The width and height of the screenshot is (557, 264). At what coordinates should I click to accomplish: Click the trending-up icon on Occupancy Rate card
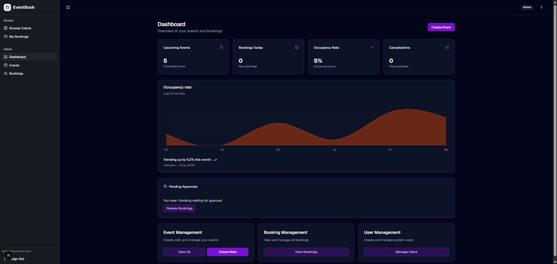372,47
